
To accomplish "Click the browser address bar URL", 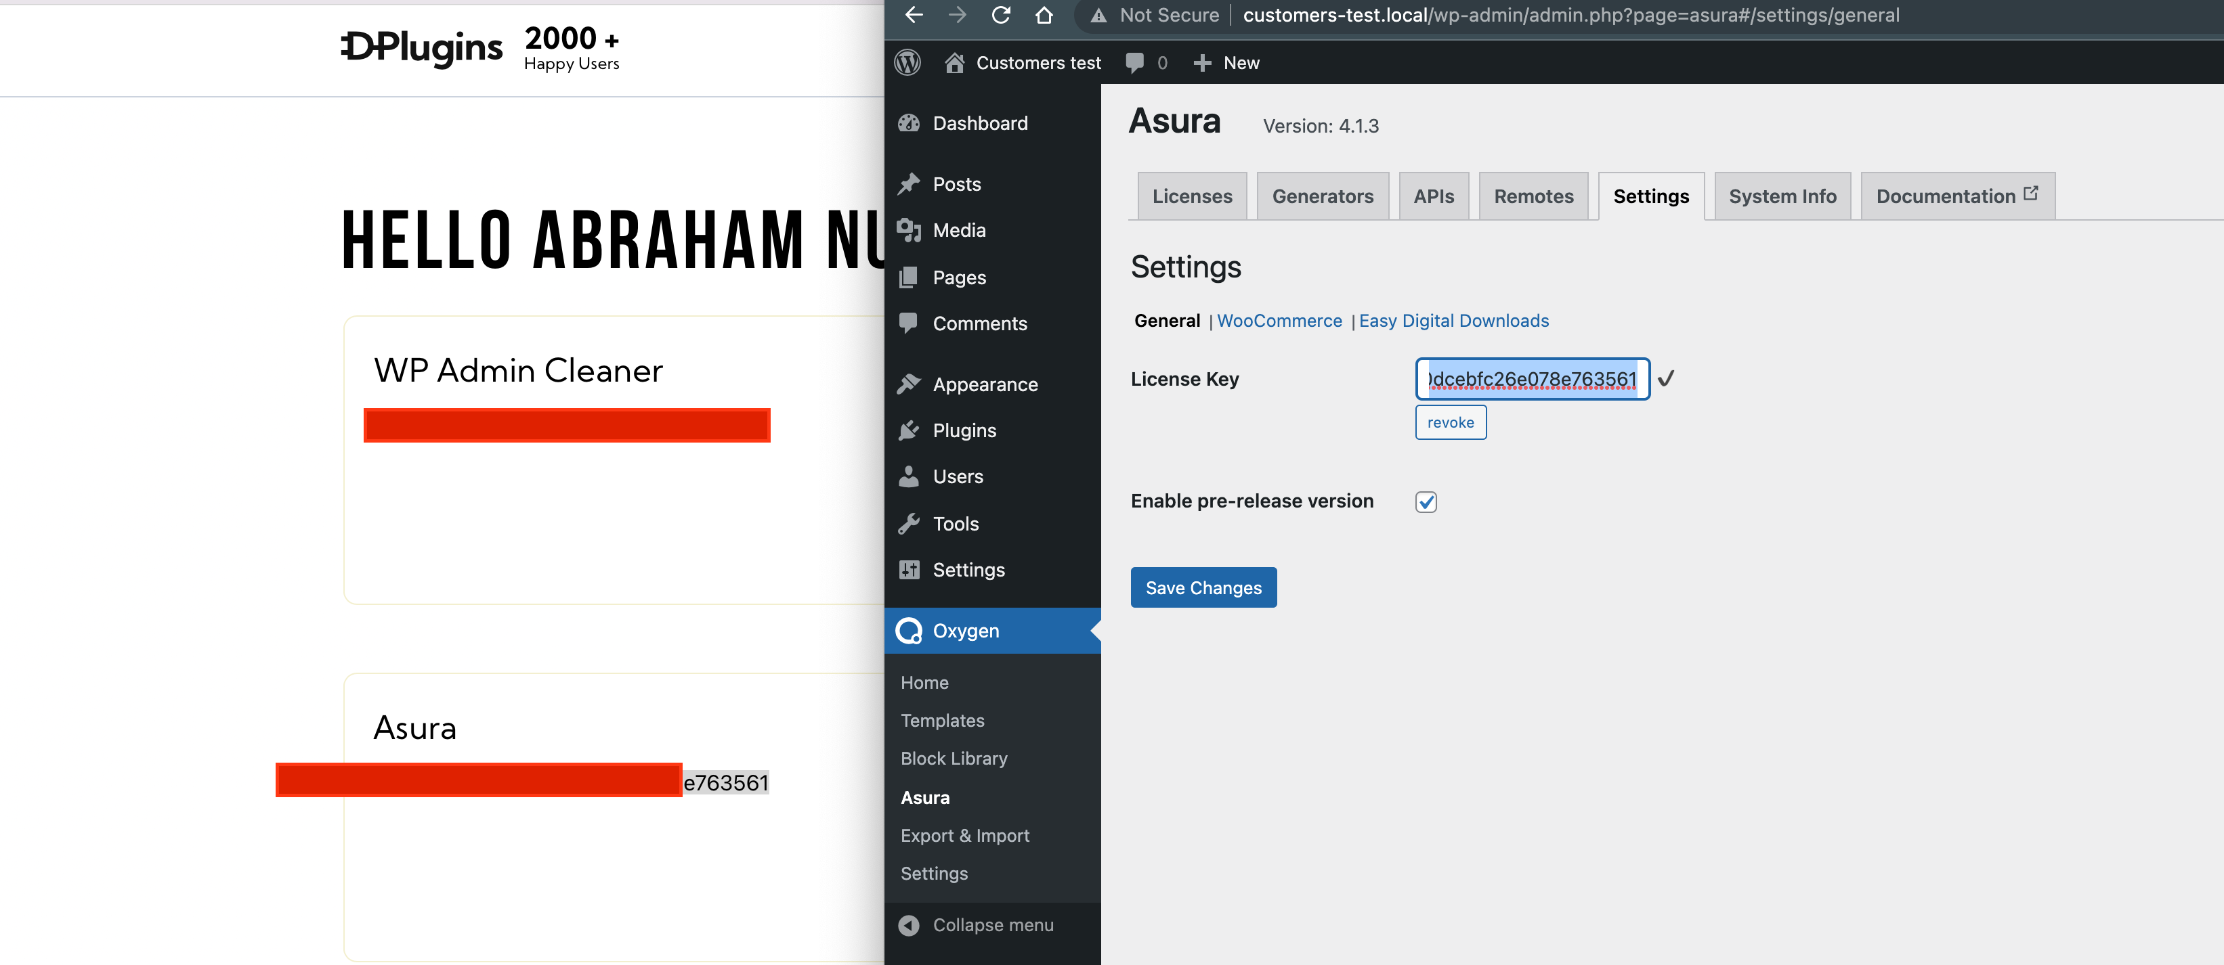I will [1570, 15].
